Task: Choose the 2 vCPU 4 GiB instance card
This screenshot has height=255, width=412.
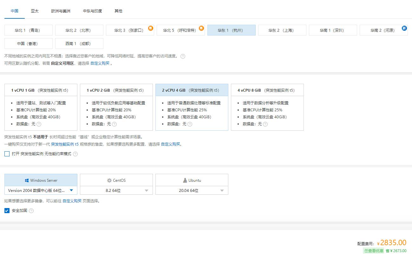Action: click(x=192, y=107)
